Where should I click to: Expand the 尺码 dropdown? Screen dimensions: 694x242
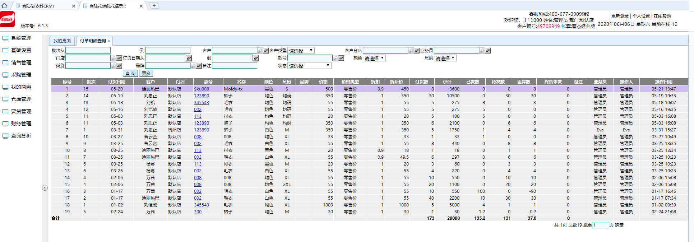click(x=445, y=58)
